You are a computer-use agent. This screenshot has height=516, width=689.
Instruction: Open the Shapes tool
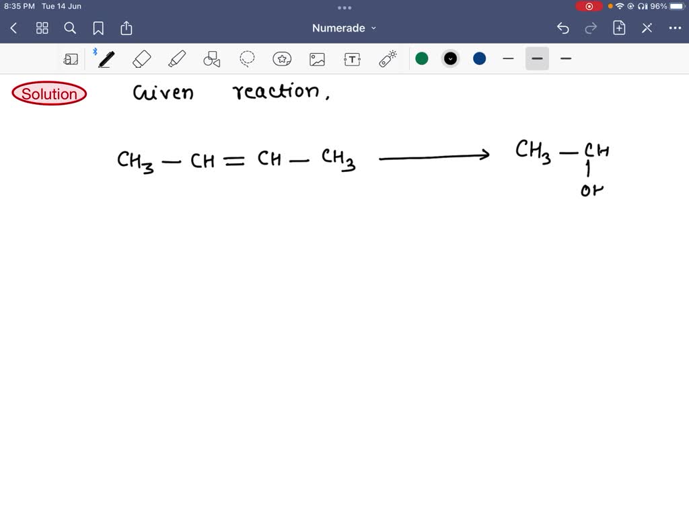(x=212, y=58)
